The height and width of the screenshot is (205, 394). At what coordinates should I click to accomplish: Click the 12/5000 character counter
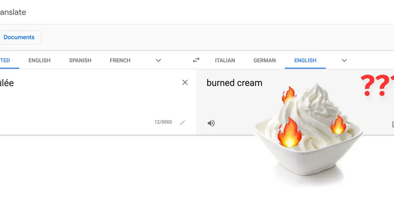163,122
